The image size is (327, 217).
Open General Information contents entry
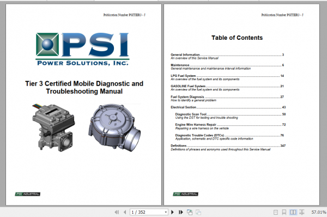tap(227, 55)
